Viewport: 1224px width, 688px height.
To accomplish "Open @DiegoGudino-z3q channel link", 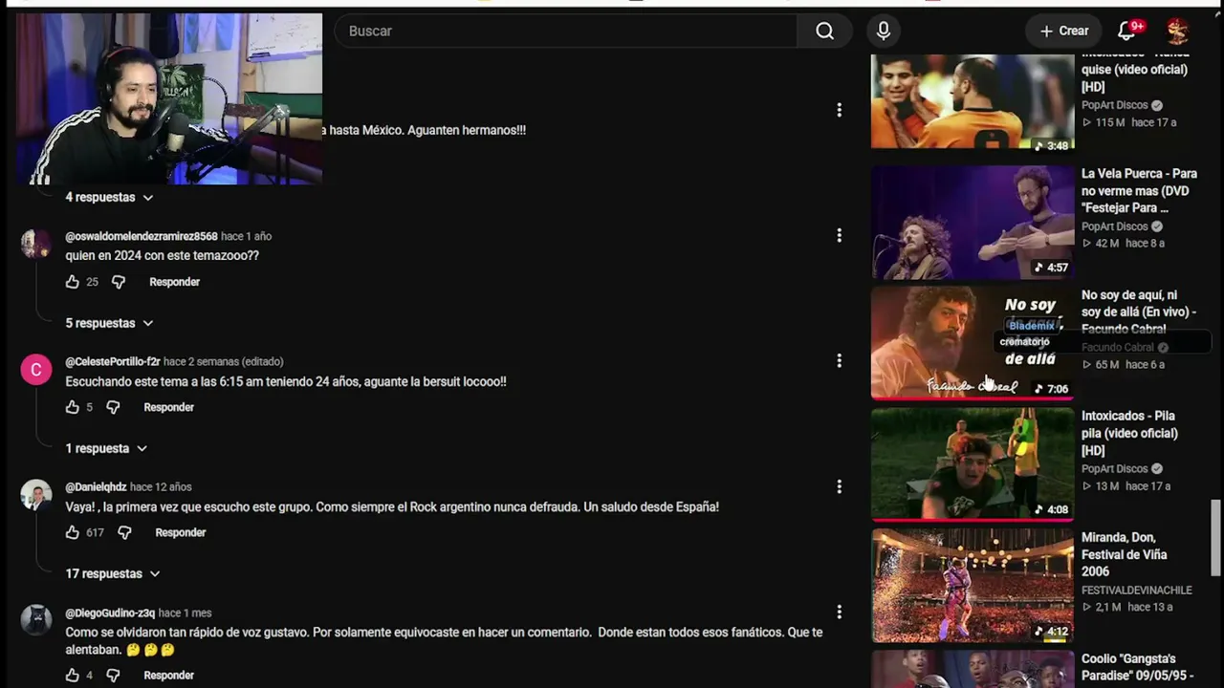I will click(110, 613).
